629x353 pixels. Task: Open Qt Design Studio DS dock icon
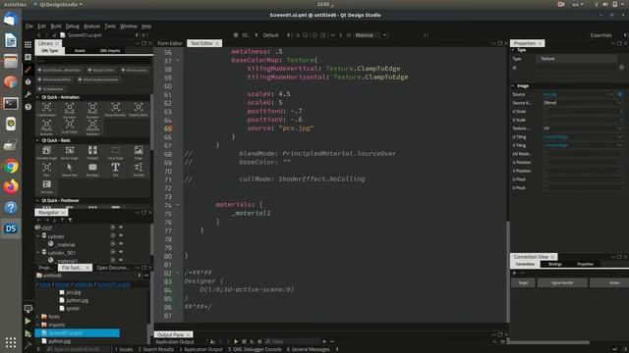[11, 228]
